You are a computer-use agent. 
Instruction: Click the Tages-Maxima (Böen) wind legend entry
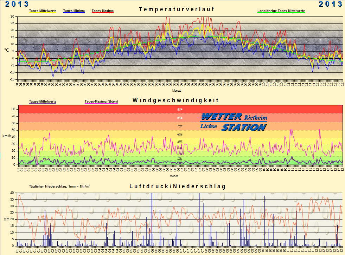point(101,102)
